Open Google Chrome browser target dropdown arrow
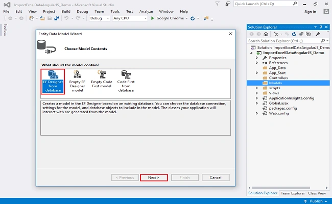The image size is (332, 204). [x=187, y=18]
